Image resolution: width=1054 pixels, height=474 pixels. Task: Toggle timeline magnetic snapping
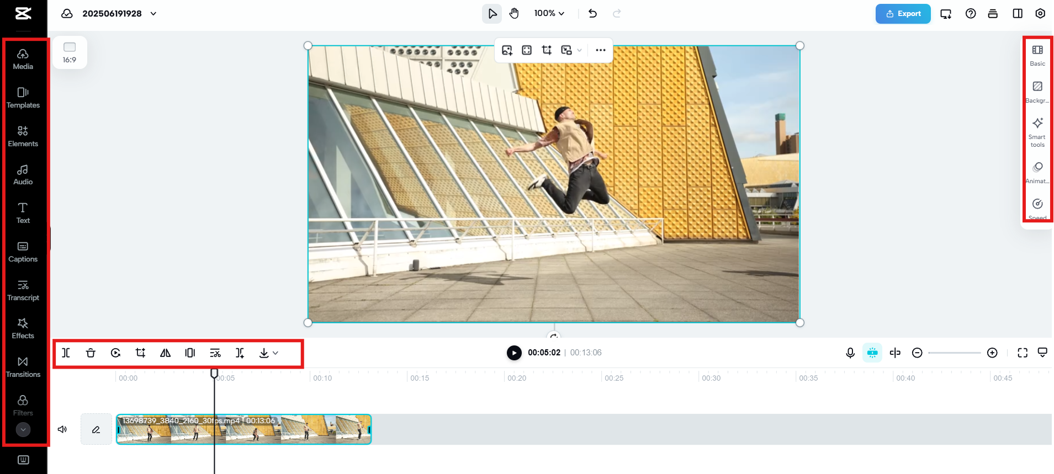click(872, 353)
